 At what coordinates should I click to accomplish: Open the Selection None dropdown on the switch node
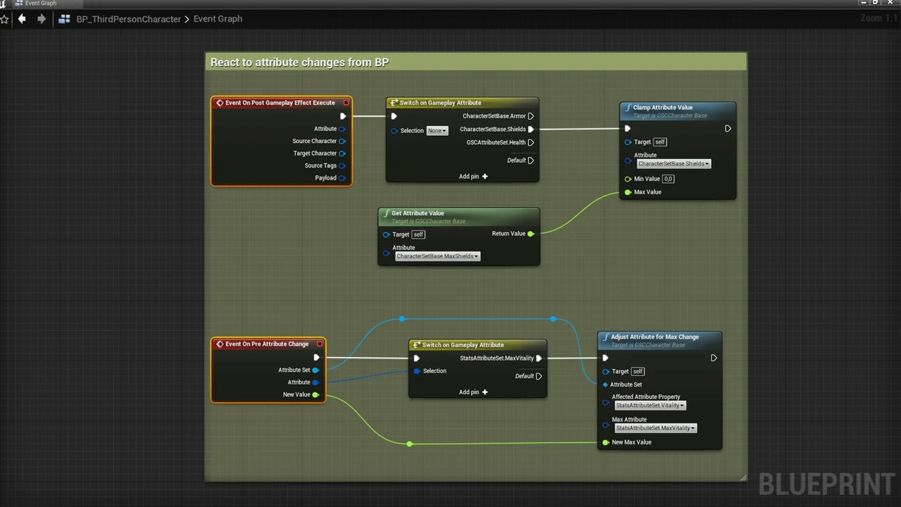tap(436, 130)
